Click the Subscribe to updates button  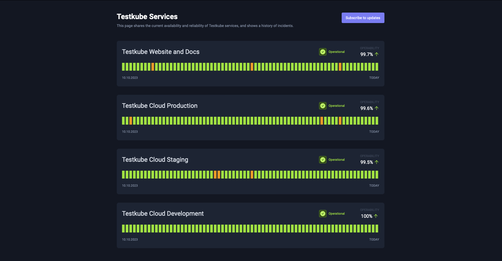click(x=363, y=18)
